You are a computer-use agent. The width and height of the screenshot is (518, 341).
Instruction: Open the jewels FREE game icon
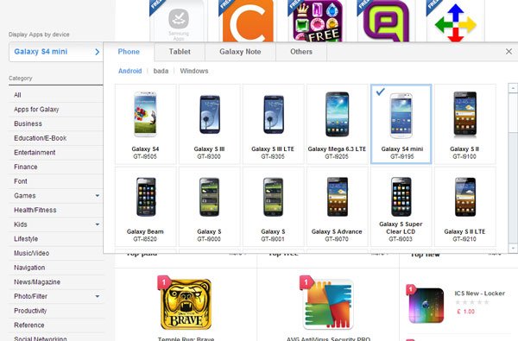click(x=317, y=21)
